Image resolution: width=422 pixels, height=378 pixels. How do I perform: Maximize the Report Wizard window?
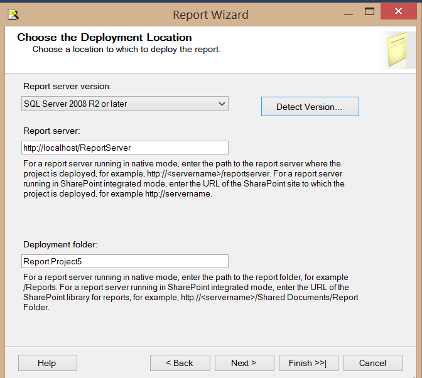click(x=369, y=11)
